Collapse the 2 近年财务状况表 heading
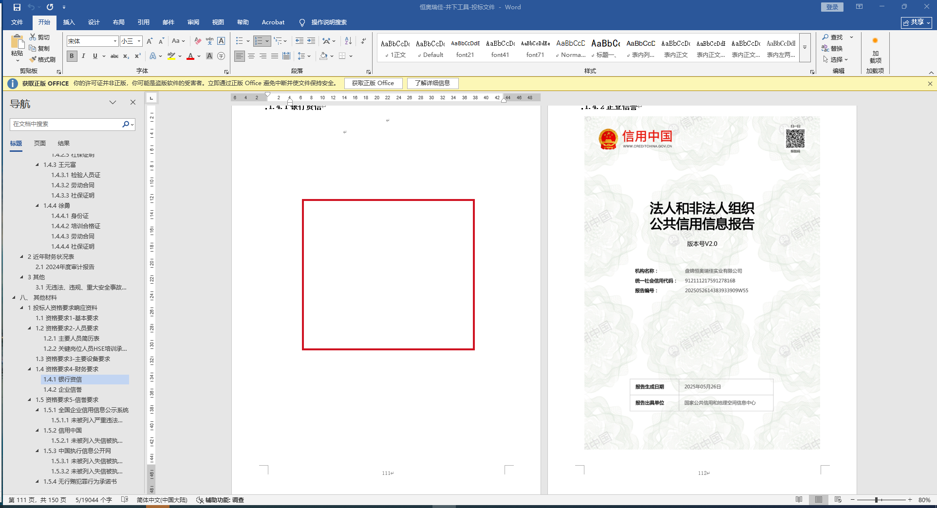 pos(21,257)
